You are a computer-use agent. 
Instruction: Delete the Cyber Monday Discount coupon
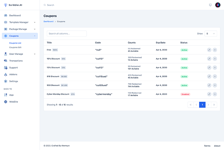(x=215, y=94)
